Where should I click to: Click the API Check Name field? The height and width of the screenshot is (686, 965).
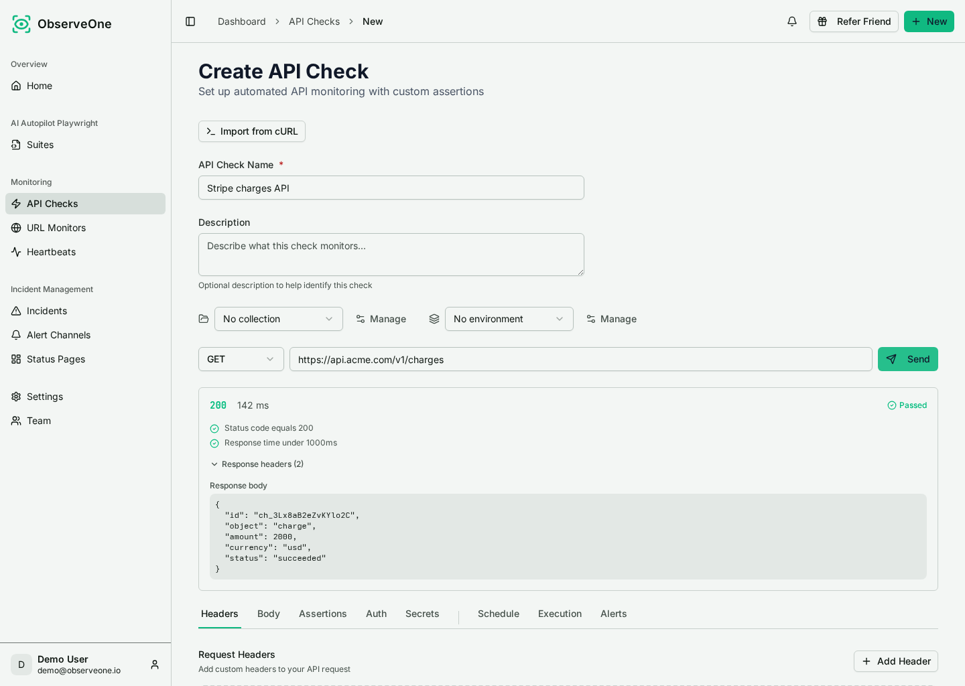[391, 188]
